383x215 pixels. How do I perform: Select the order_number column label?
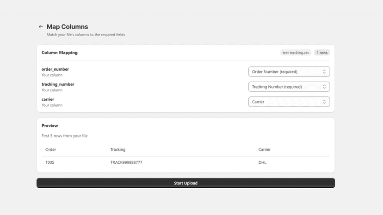click(x=55, y=69)
